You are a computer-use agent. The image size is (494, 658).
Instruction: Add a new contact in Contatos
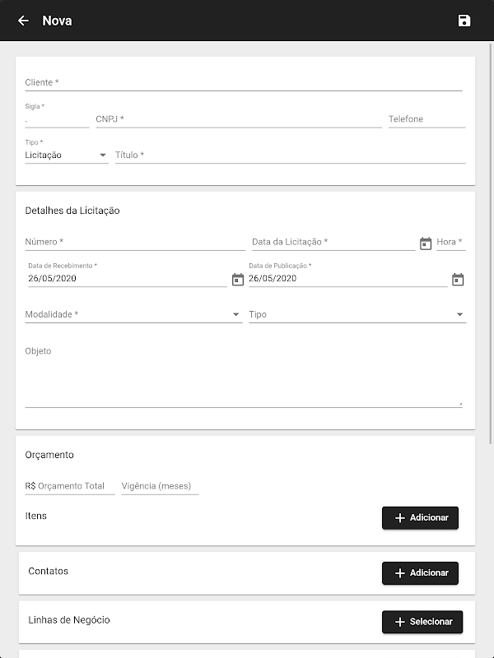[420, 573]
